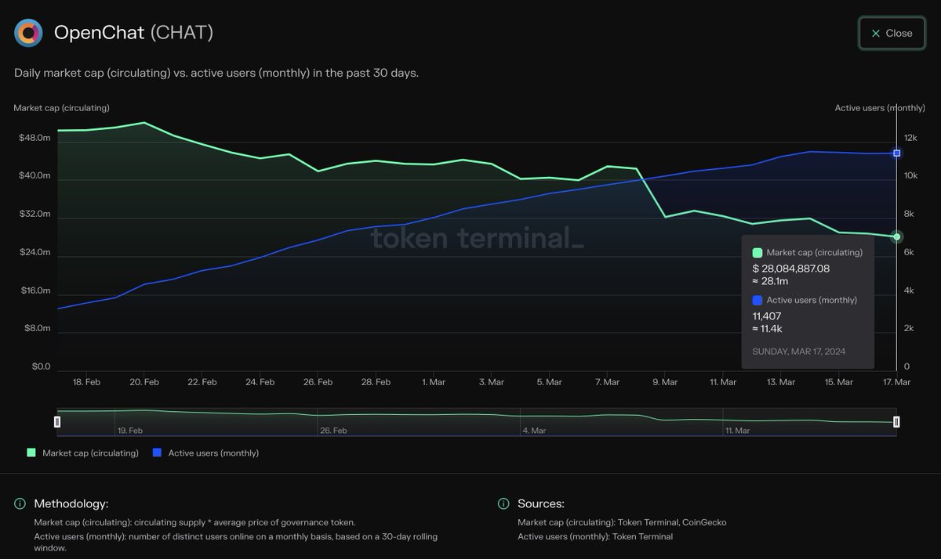Toggle Market cap (circulating) legend series
Viewport: 941px width, 559px height.
coord(82,453)
